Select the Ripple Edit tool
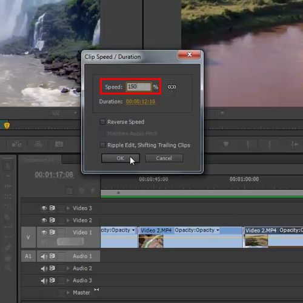303x303 pixels. click(8, 186)
